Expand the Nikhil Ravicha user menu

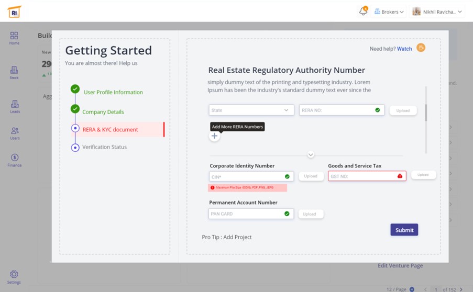pyautogui.click(x=437, y=12)
